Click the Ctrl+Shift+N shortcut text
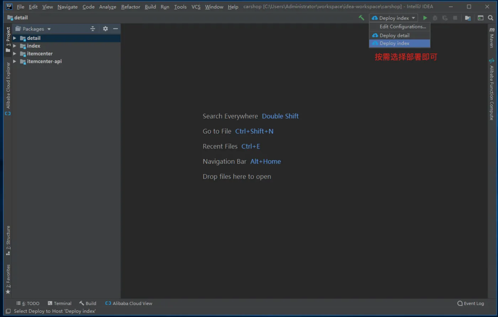This screenshot has height=317, width=498. (254, 131)
